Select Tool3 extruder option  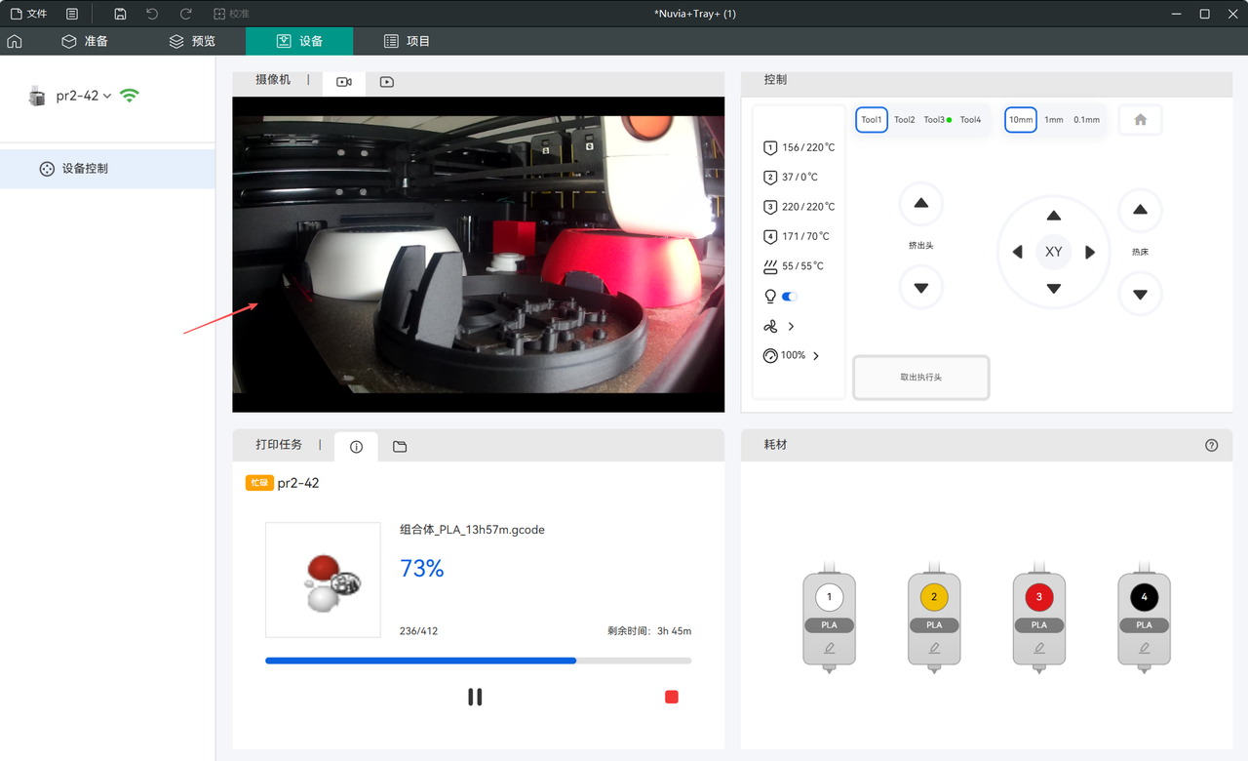pos(935,120)
